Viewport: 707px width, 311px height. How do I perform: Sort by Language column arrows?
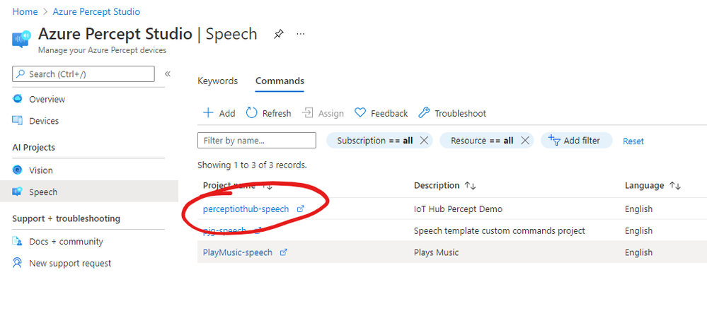(x=675, y=186)
